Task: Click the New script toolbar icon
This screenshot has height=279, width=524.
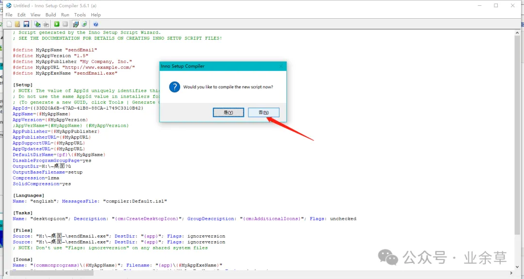Action: [9, 24]
